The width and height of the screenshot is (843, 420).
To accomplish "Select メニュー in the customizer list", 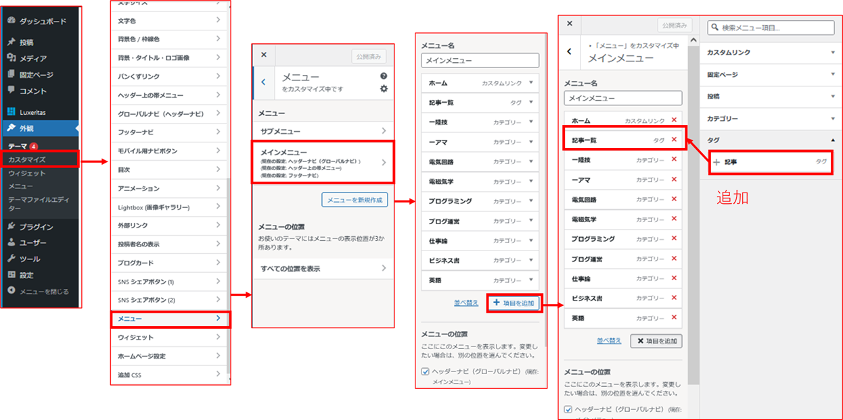I will click(x=170, y=319).
